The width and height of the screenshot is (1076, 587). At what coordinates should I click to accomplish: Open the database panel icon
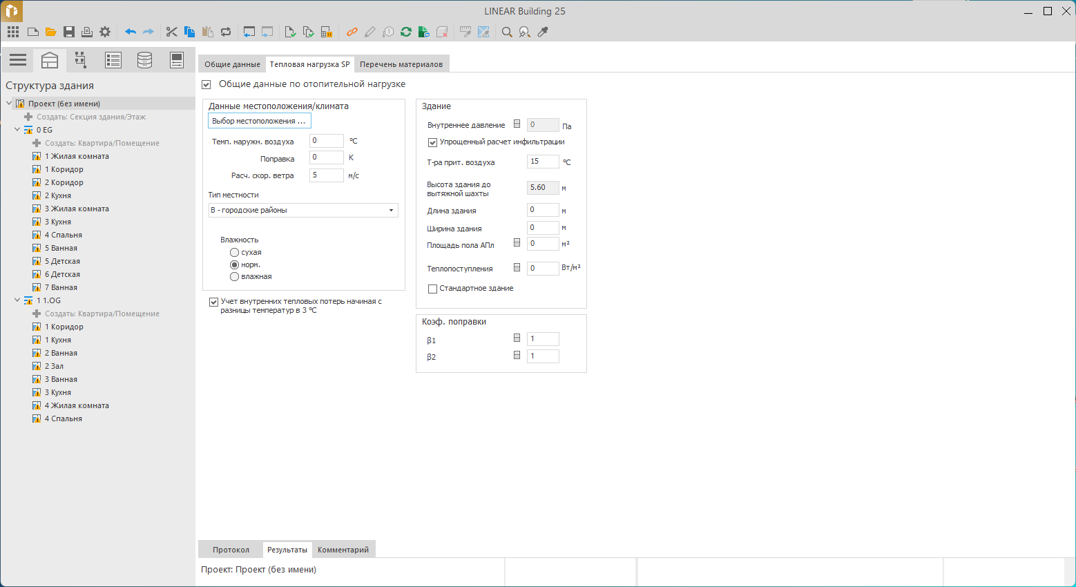[144, 61]
